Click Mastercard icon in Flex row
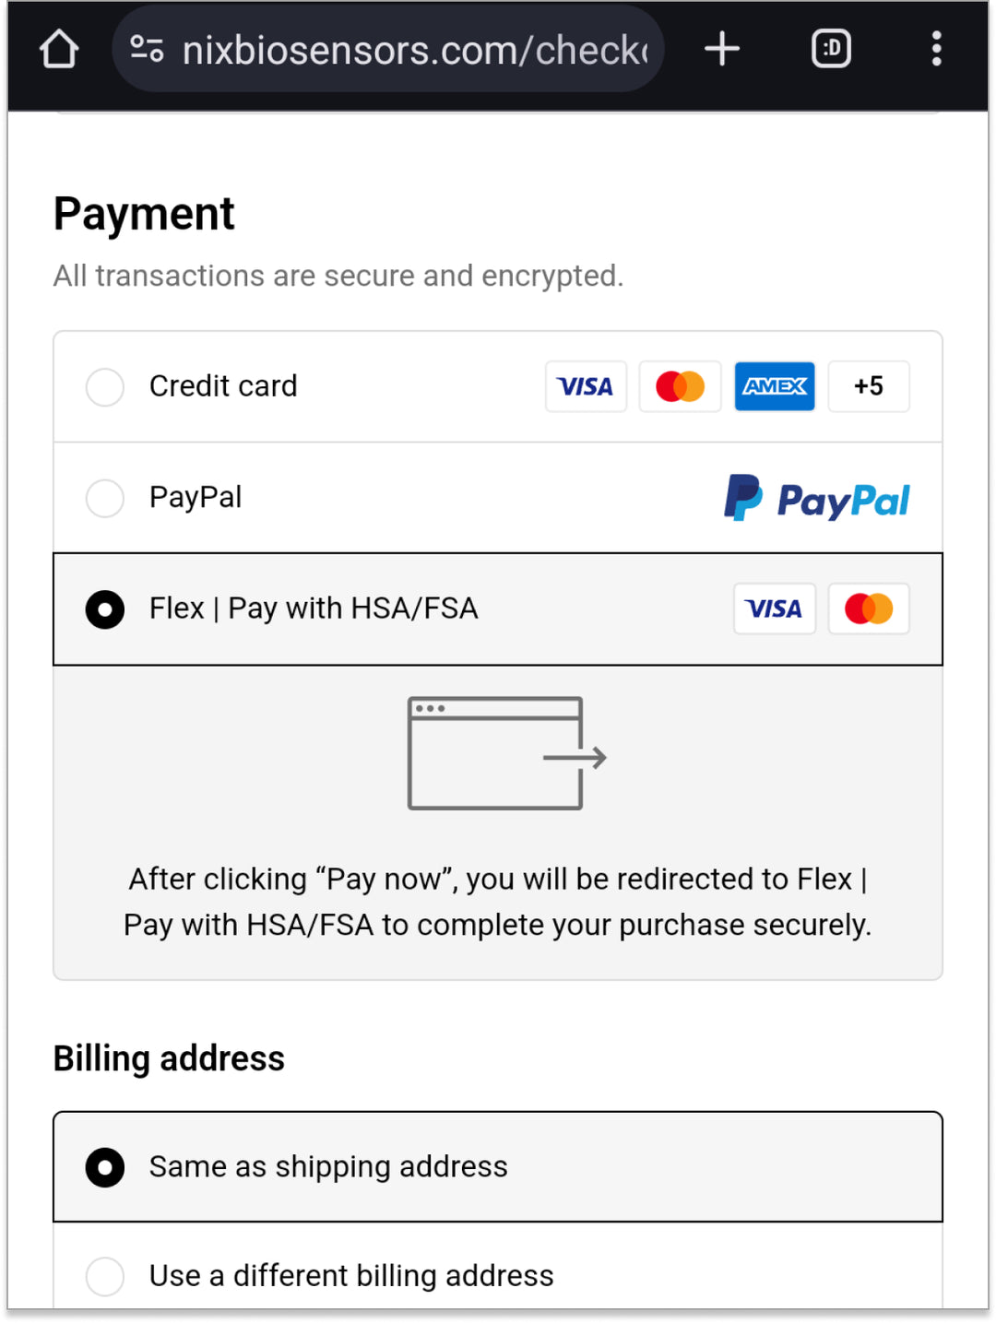The width and height of the screenshot is (996, 1323). pos(868,608)
